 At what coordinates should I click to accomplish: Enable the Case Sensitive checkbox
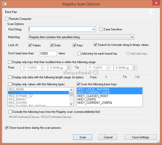pos(101,29)
